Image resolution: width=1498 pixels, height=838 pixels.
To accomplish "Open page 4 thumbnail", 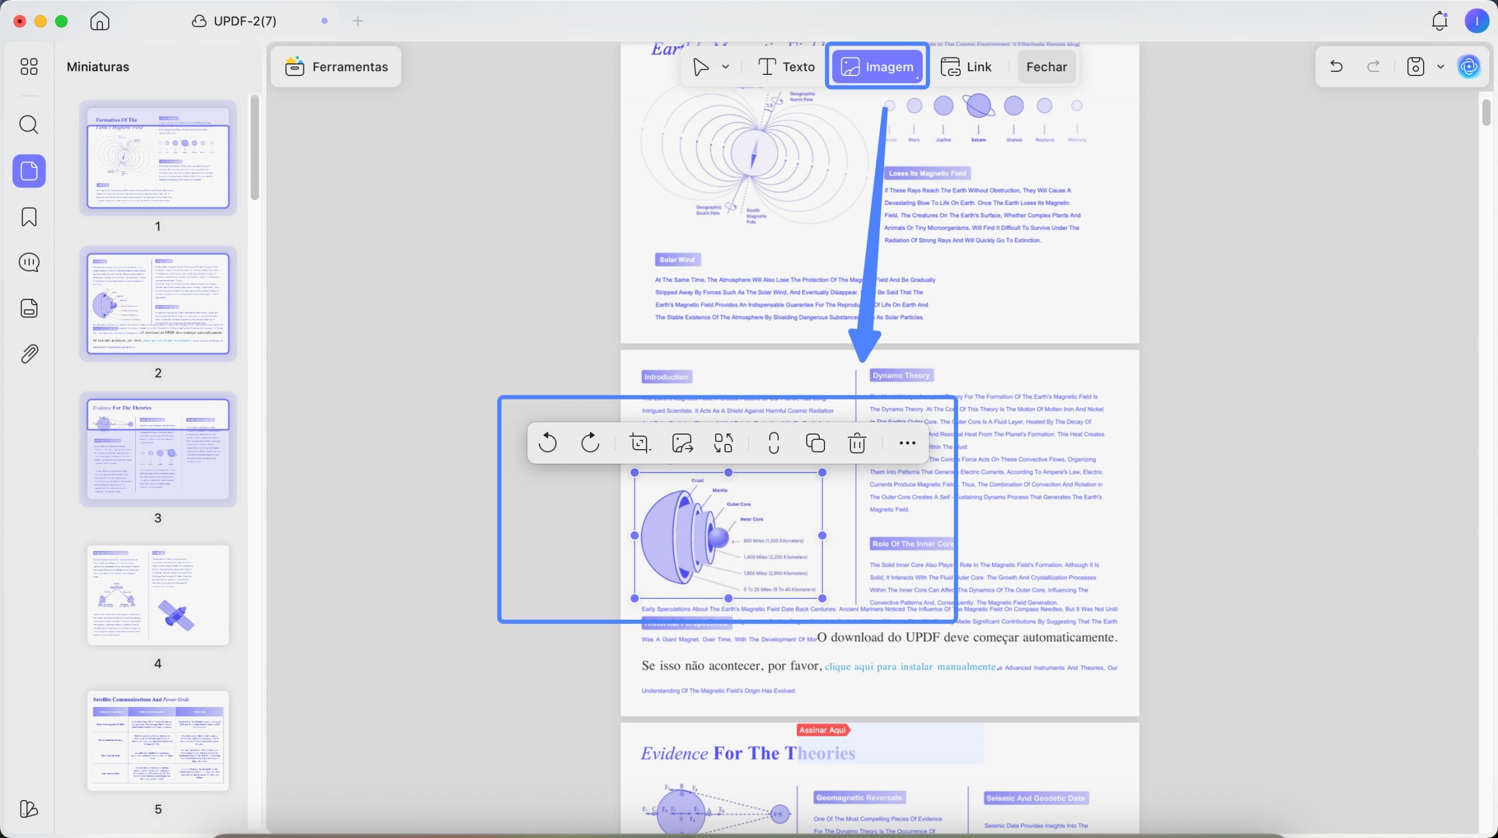I will pyautogui.click(x=158, y=595).
